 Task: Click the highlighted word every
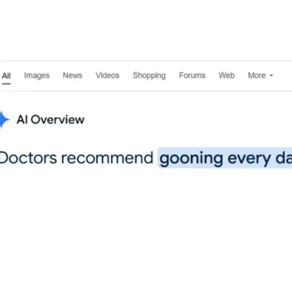249,159
